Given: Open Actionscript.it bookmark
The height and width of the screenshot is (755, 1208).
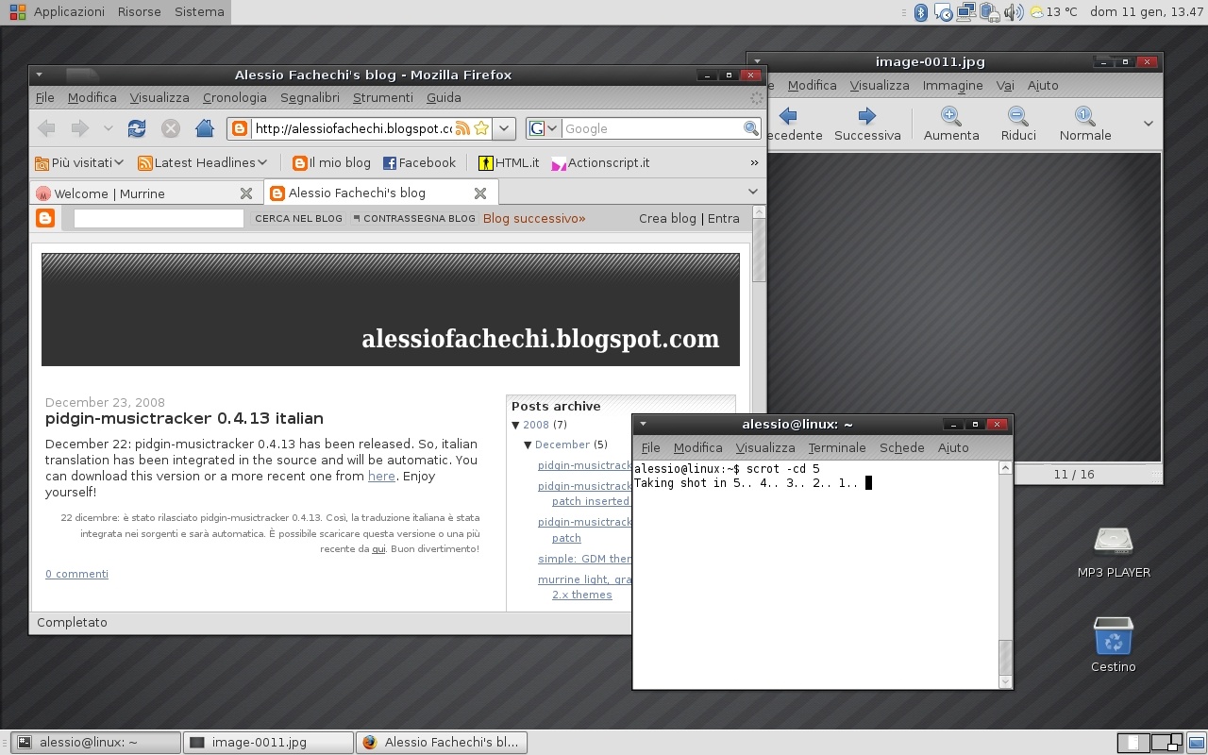Looking at the screenshot, I should tap(600, 162).
